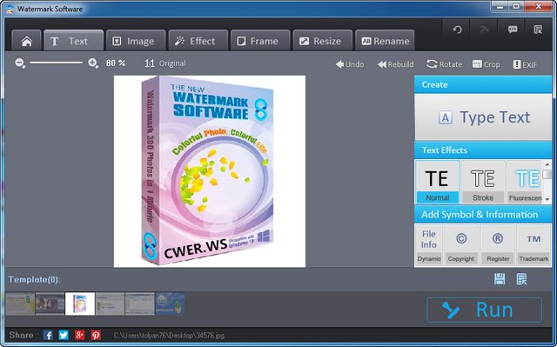Select the highlighted software box thumbnail
The image size is (557, 347).
click(80, 304)
